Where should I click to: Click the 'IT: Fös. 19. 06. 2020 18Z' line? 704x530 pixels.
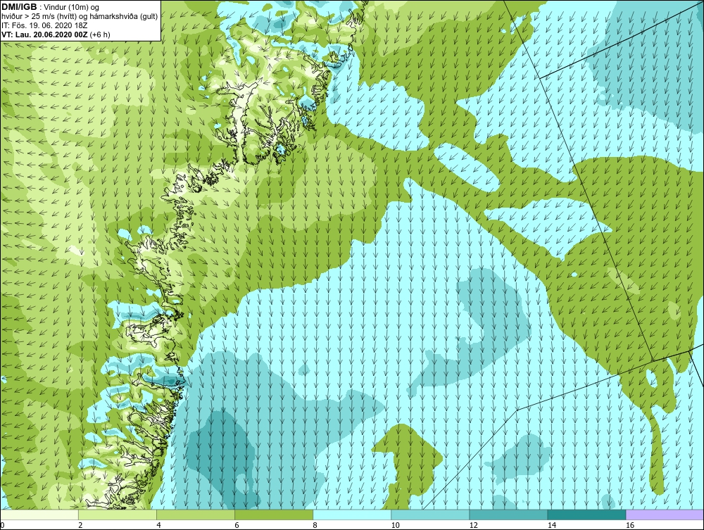coord(44,25)
